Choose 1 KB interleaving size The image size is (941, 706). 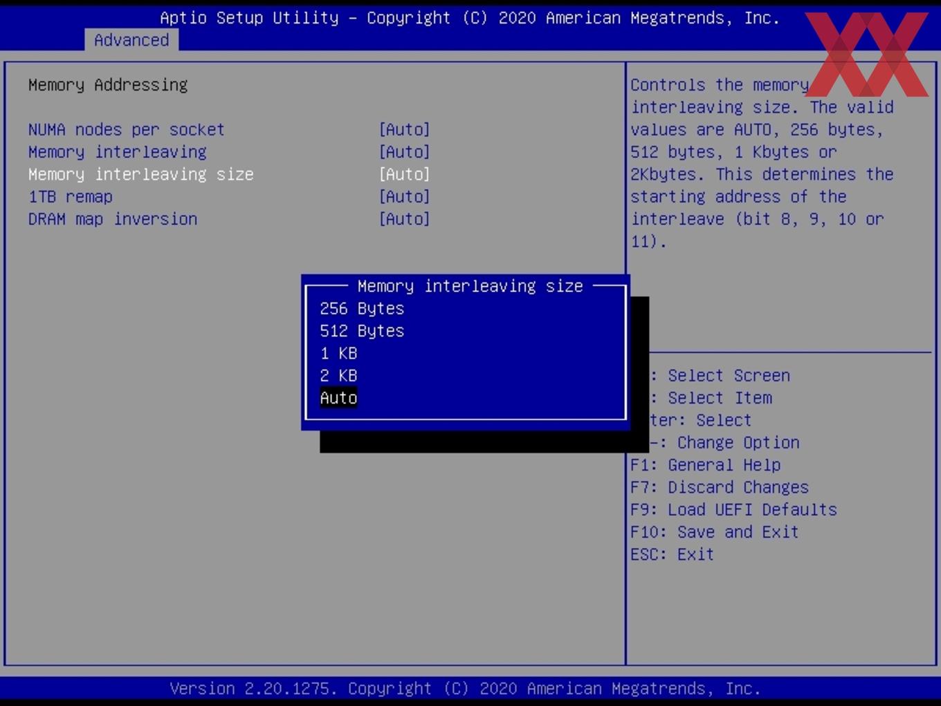(x=339, y=353)
